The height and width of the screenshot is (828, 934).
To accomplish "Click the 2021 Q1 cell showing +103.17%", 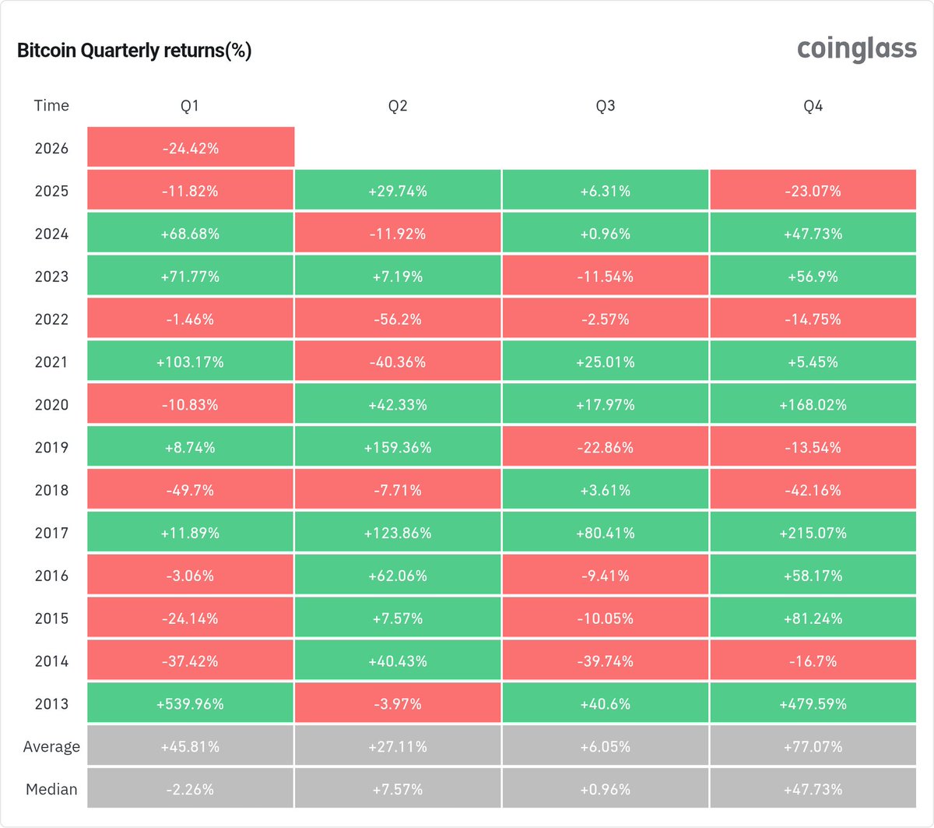I will [x=191, y=361].
